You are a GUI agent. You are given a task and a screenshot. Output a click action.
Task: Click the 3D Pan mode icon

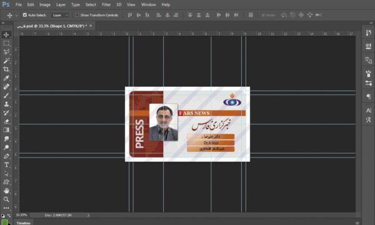click(x=301, y=15)
